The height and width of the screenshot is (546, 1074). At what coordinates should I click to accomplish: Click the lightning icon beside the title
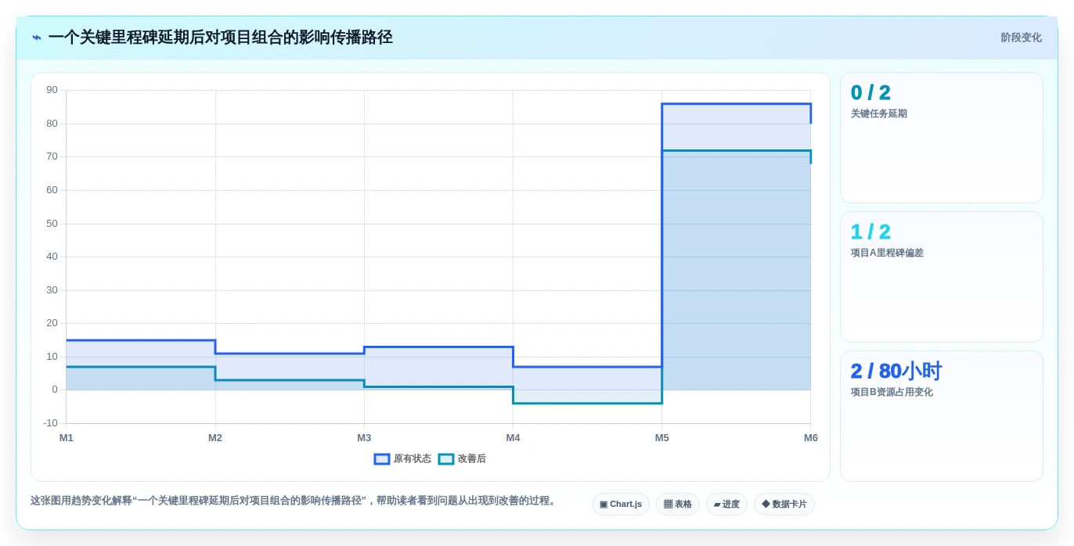pyautogui.click(x=37, y=38)
